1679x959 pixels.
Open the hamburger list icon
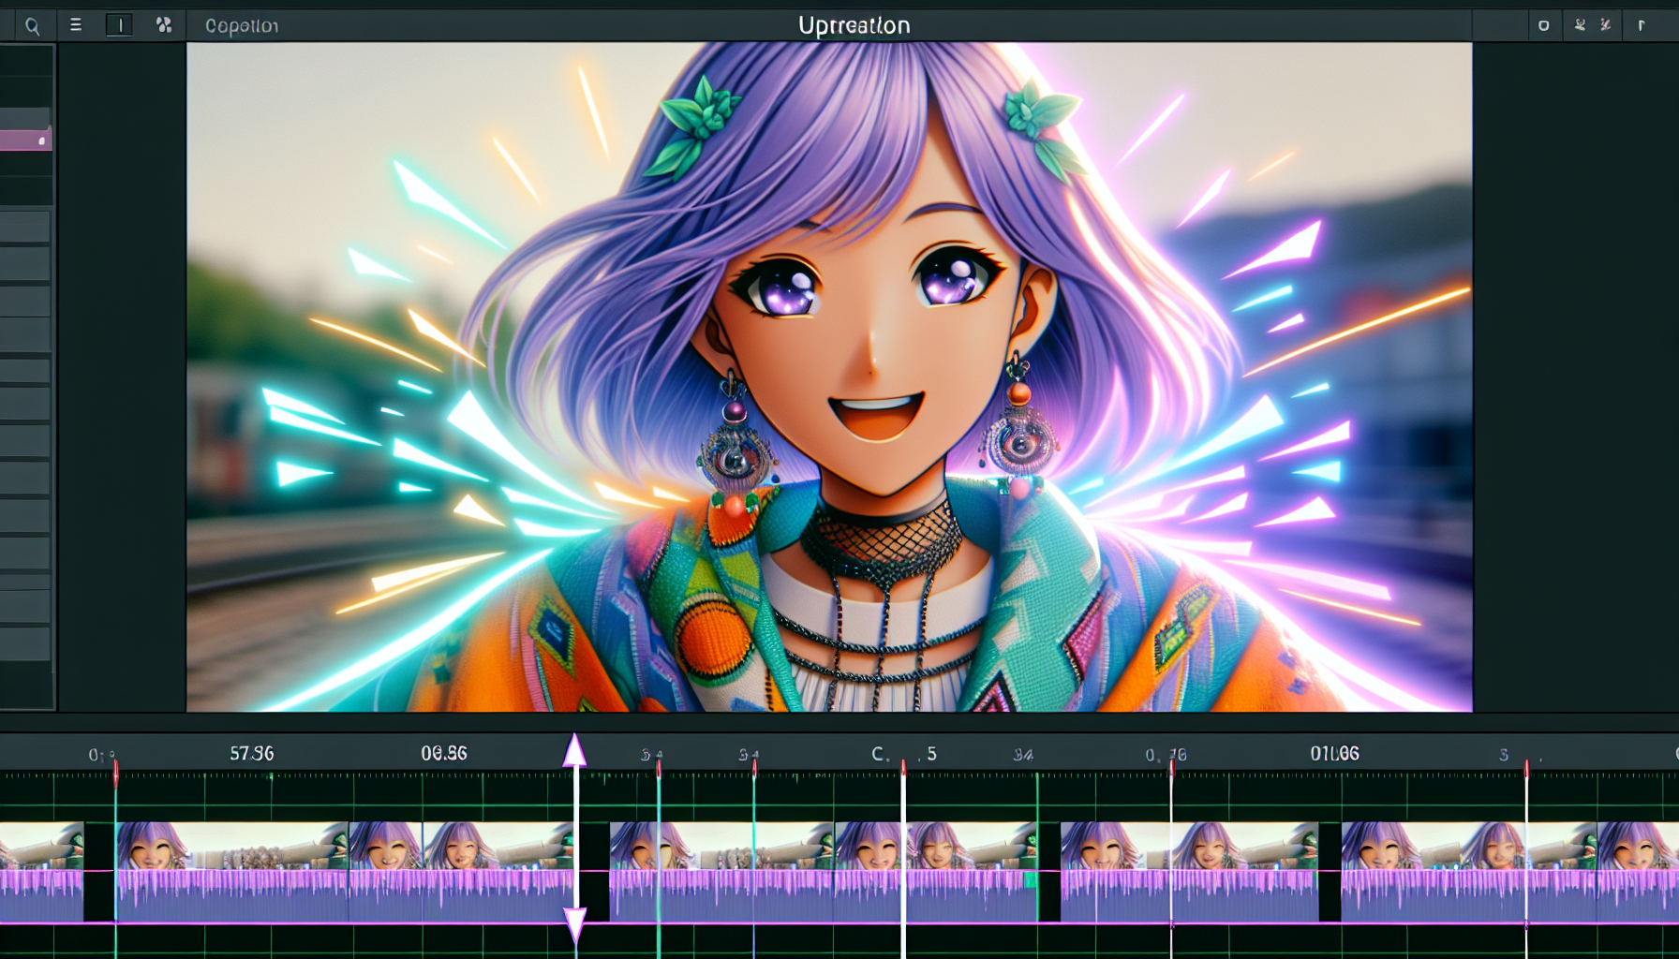coord(74,25)
